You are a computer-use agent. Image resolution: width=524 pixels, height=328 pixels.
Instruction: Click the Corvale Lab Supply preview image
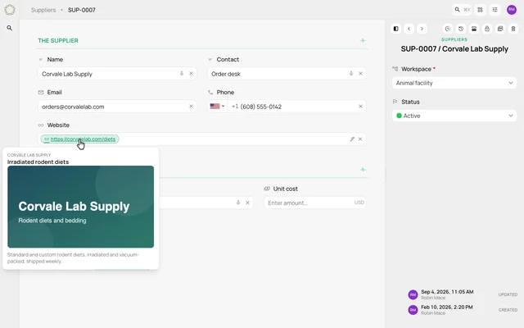pyautogui.click(x=80, y=207)
